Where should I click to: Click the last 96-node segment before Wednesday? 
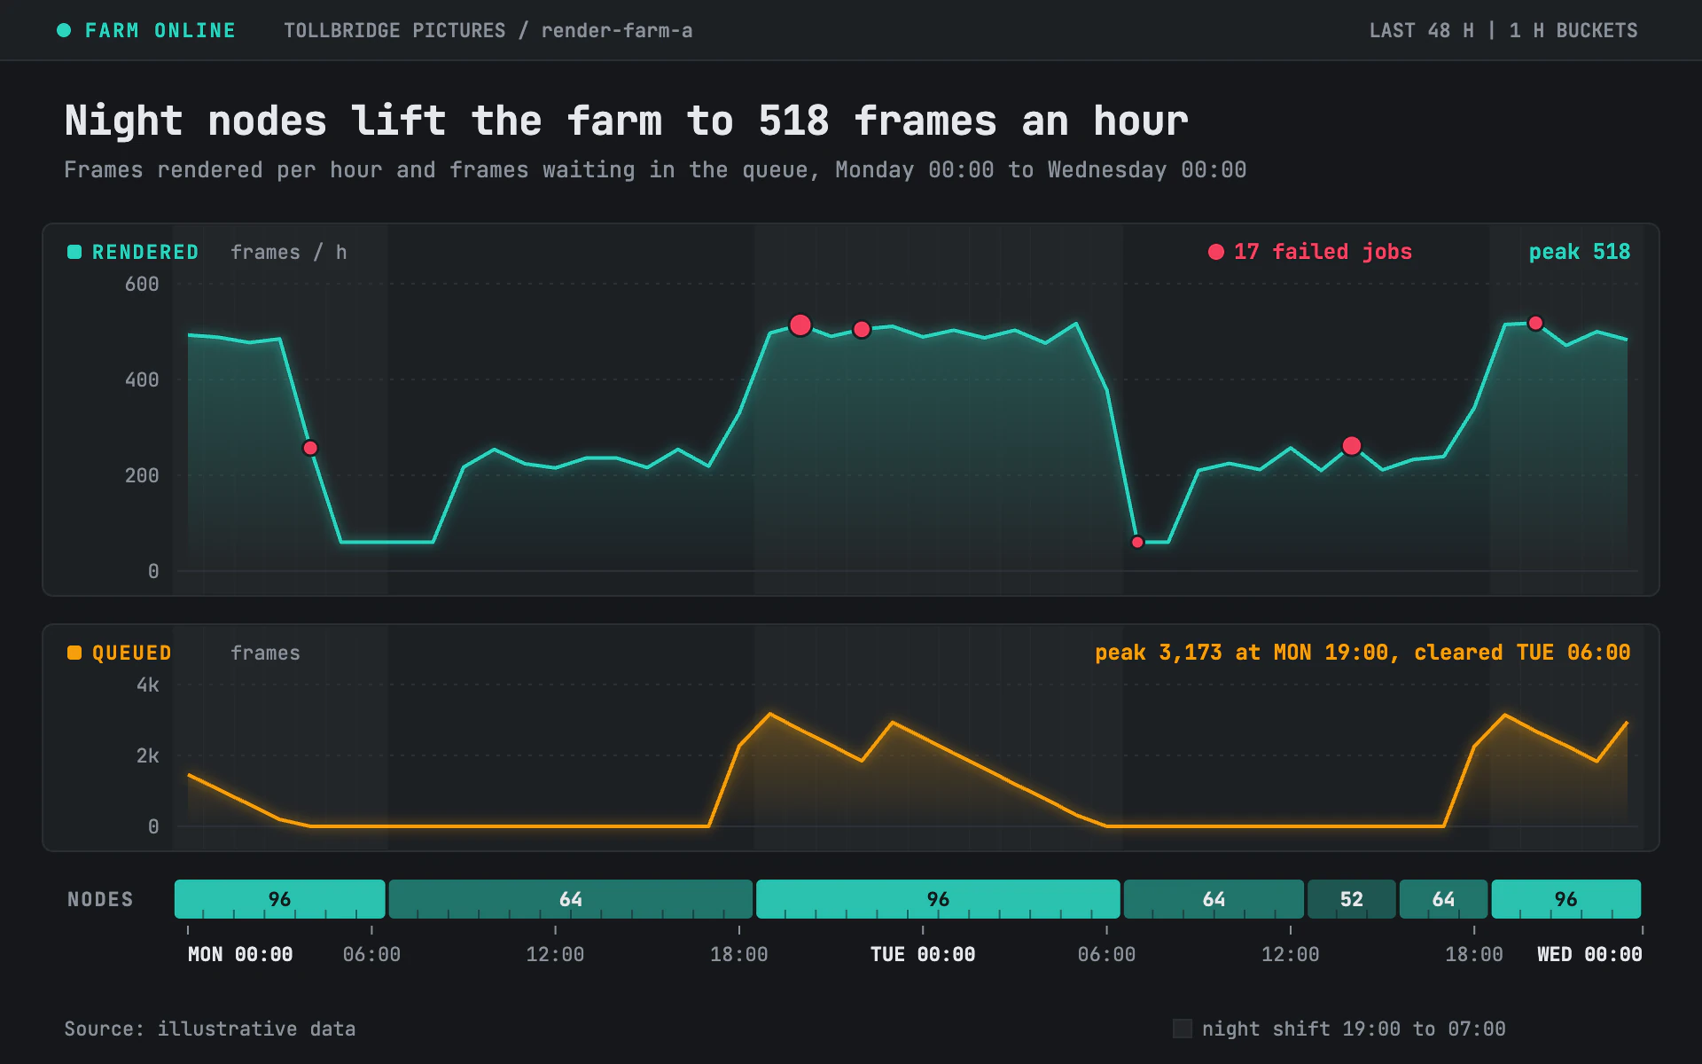coord(1566,899)
